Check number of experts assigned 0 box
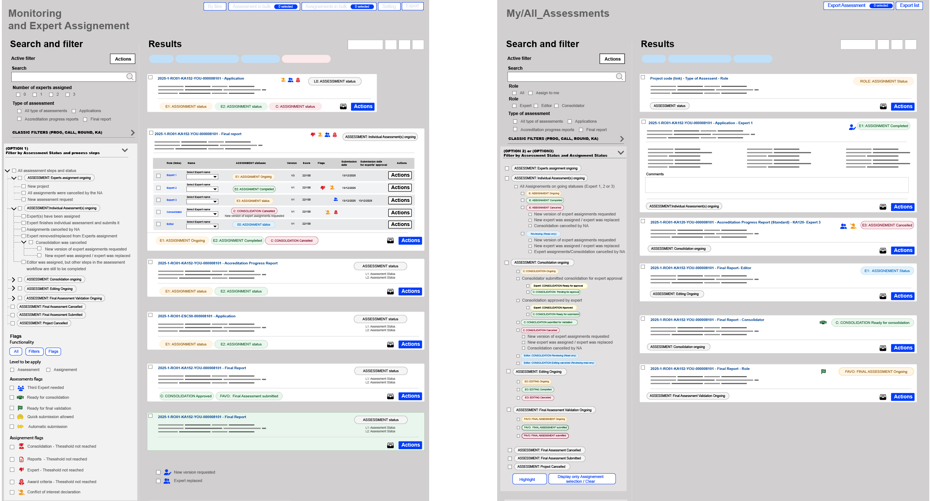 click(x=18, y=95)
